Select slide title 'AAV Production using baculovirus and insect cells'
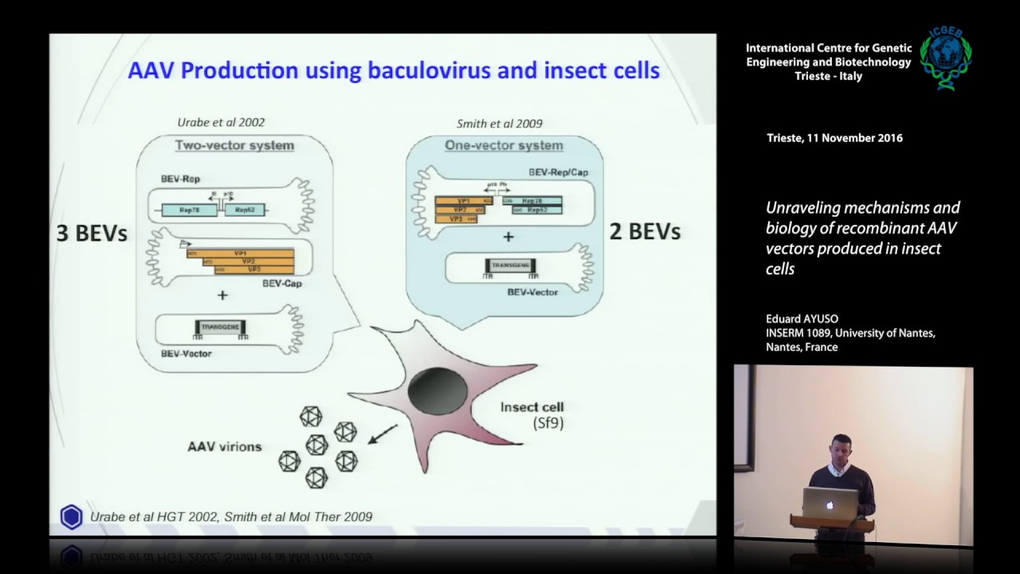Image resolution: width=1020 pixels, height=574 pixels. coord(394,70)
